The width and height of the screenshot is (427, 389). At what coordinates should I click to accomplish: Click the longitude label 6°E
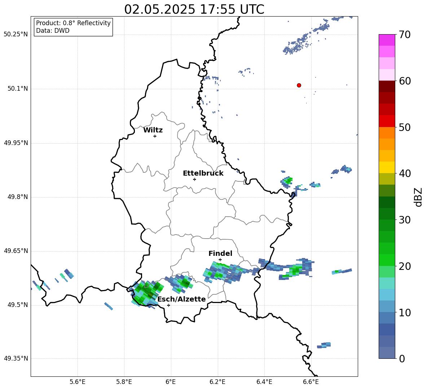171,382
